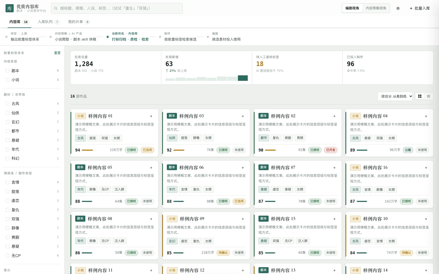Enable the 古风 genre filter
The width and height of the screenshot is (439, 274).
(x=8, y=104)
